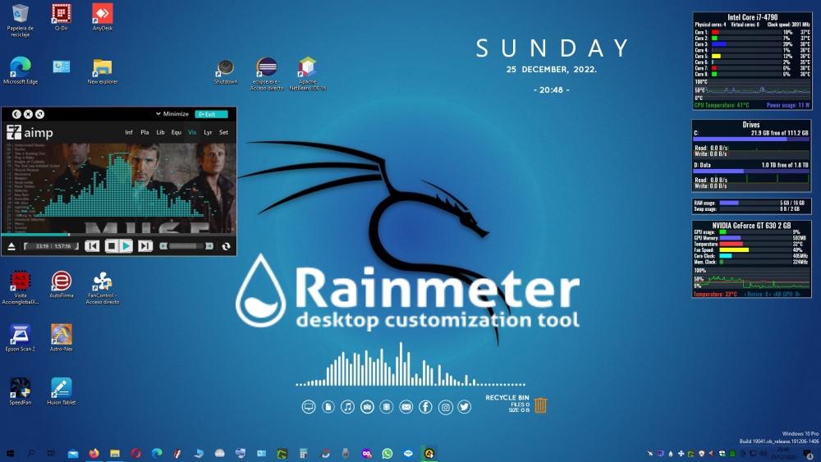Click the Muse album art visualization
Image resolution: width=821 pixels, height=462 pixels.
point(119,187)
